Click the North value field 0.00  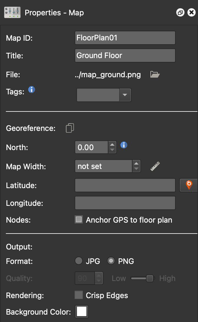tap(91, 147)
